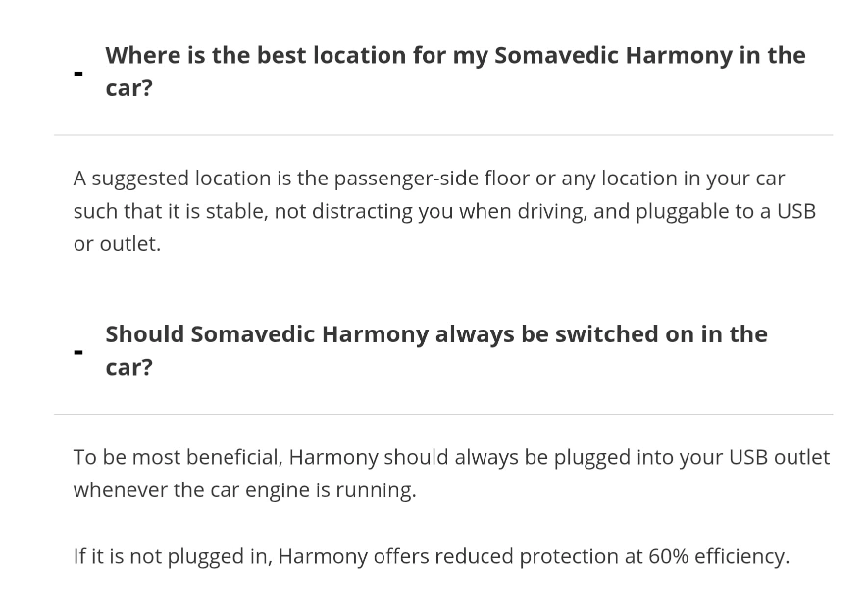Click the 'or outlet.' text ending the first answer
Image resolution: width=867 pixels, height=613 pixels.
118,244
